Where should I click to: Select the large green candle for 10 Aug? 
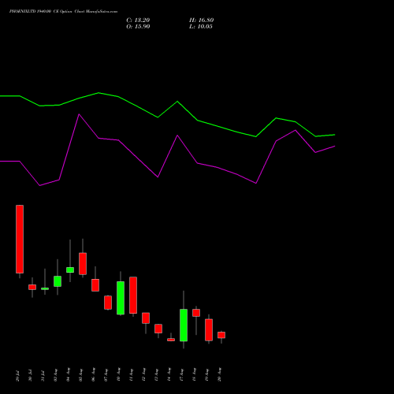click(x=121, y=298)
